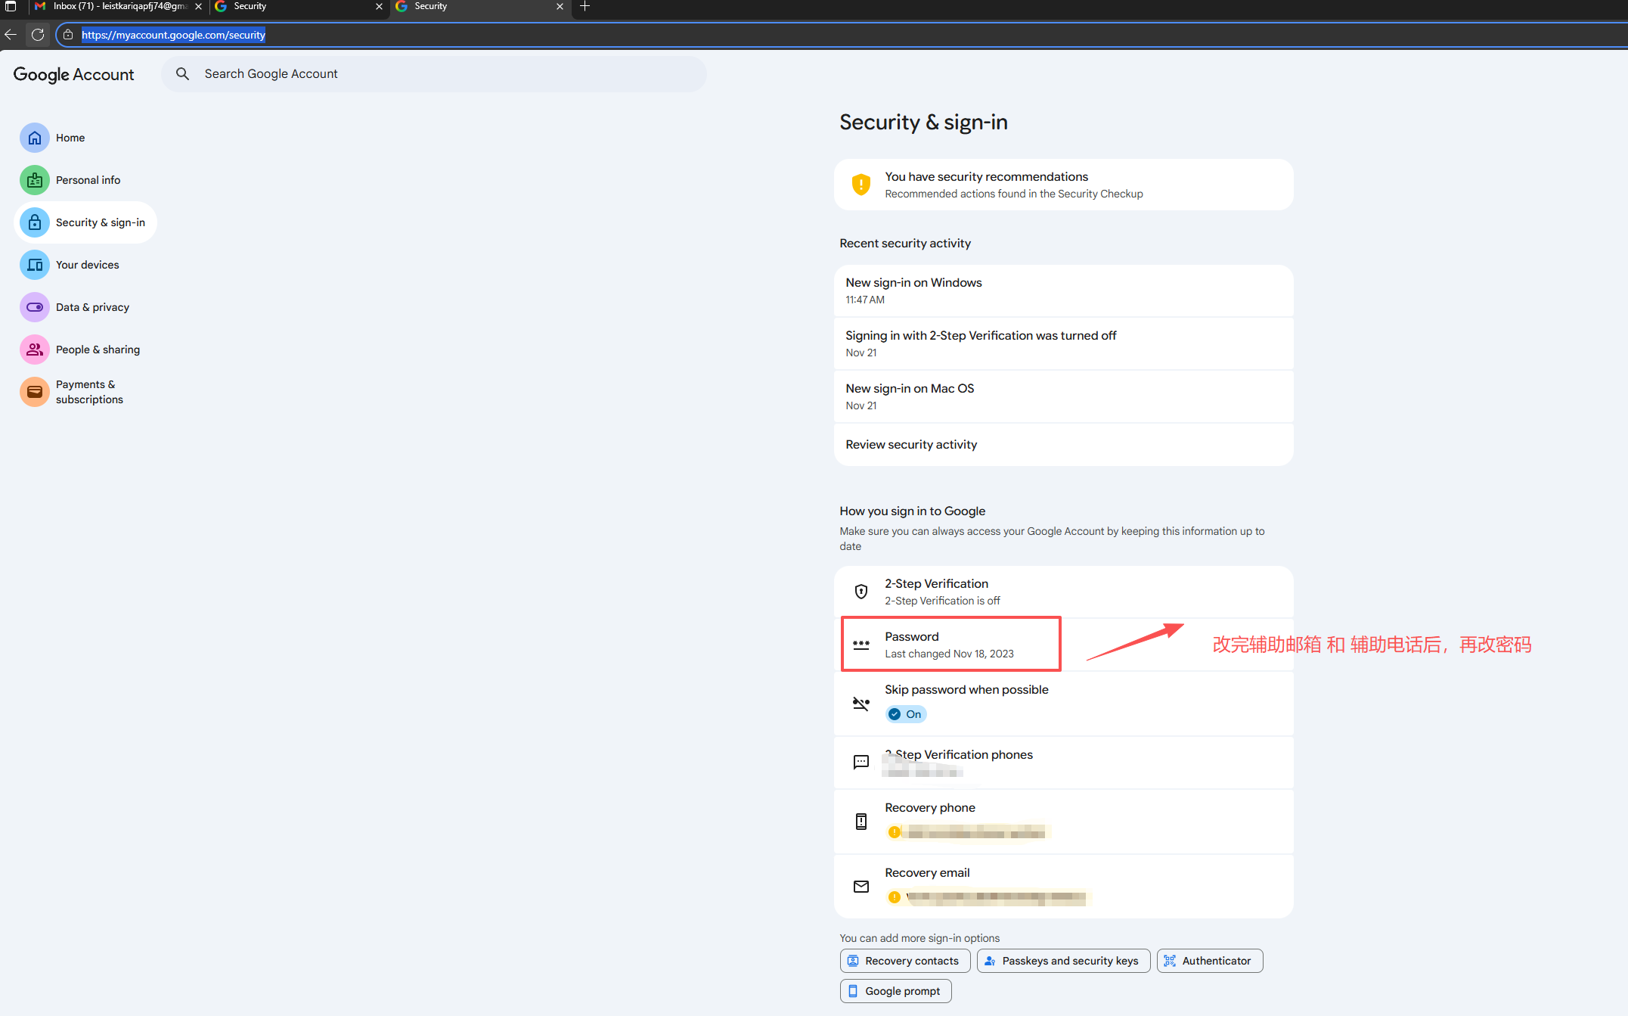This screenshot has width=1628, height=1016.
Task: Add Passkeys and security keys option
Action: (1062, 961)
